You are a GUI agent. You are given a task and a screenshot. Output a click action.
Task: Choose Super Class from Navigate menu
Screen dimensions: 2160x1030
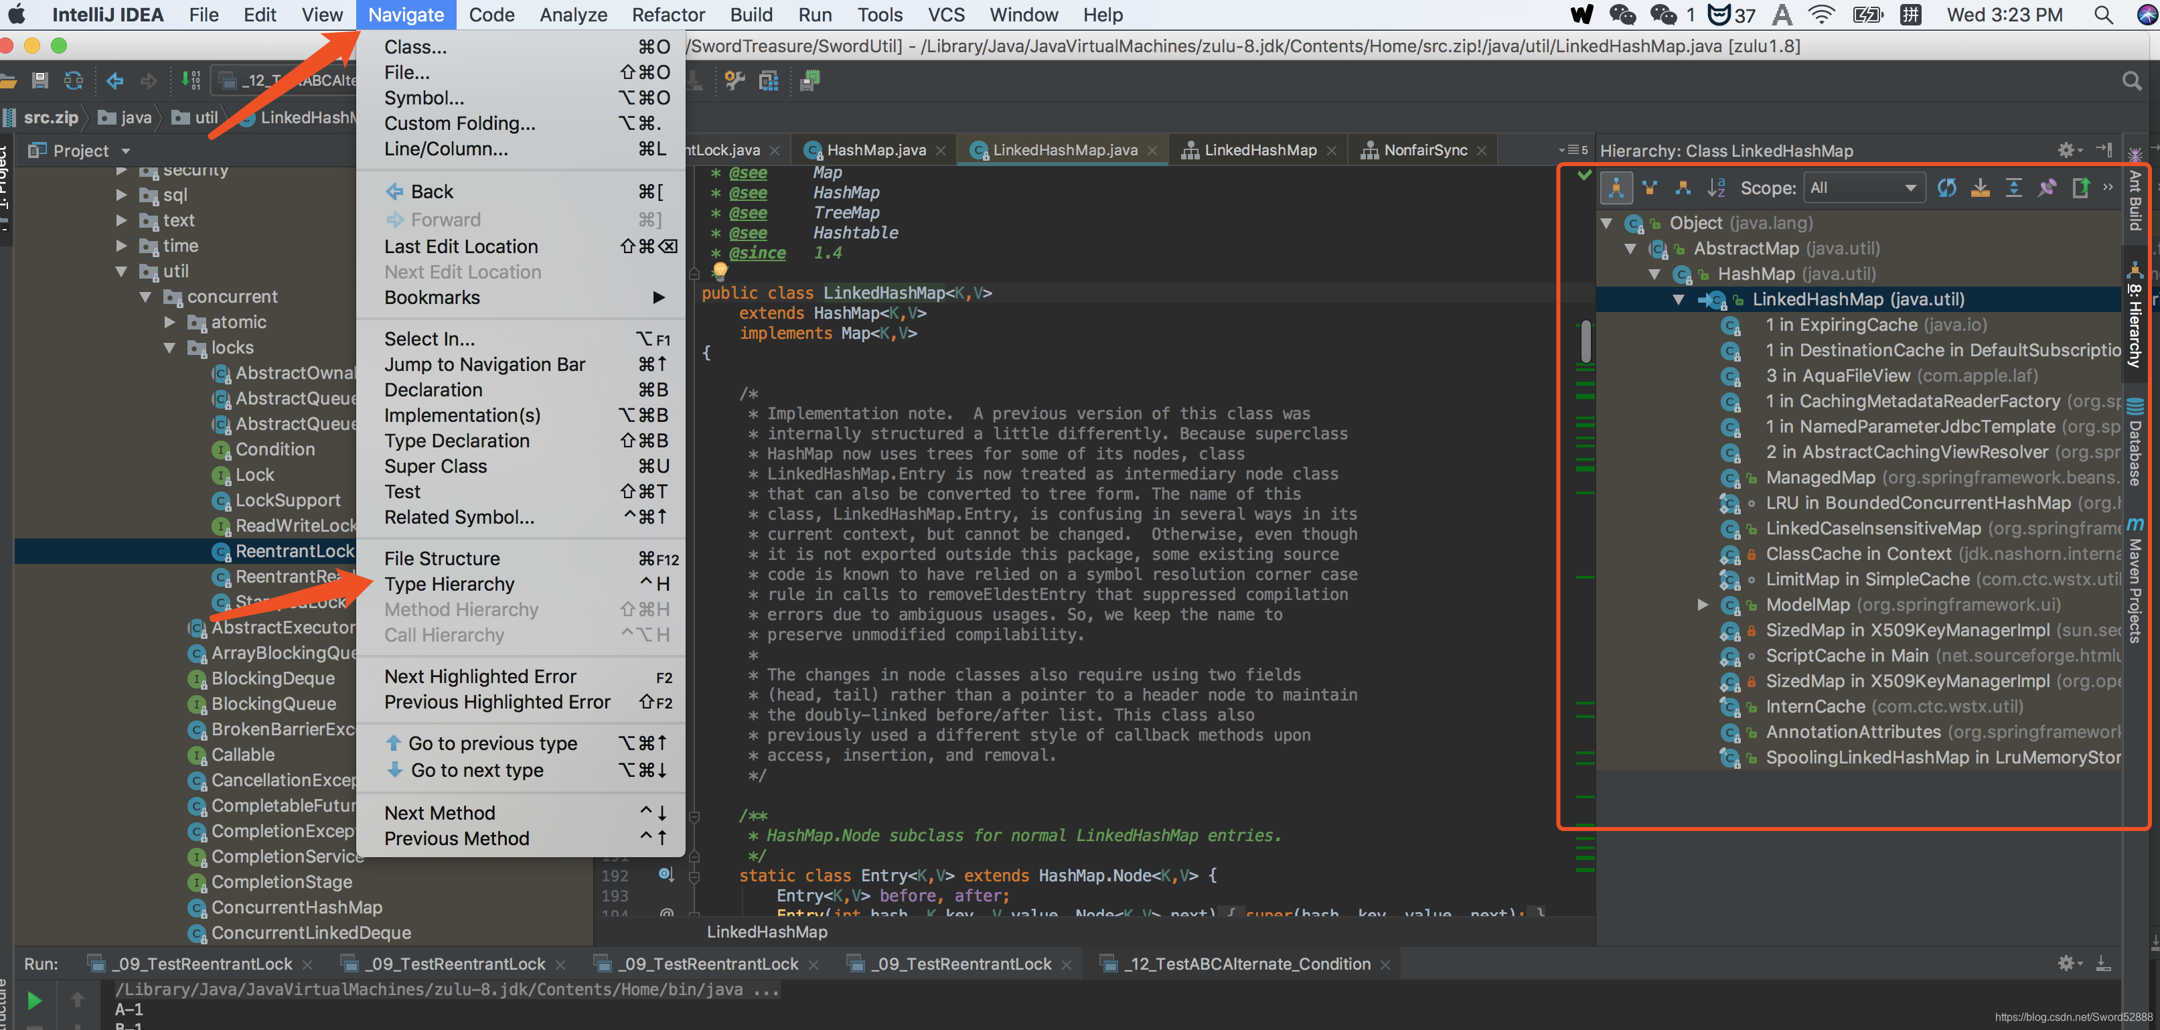tap(521, 466)
